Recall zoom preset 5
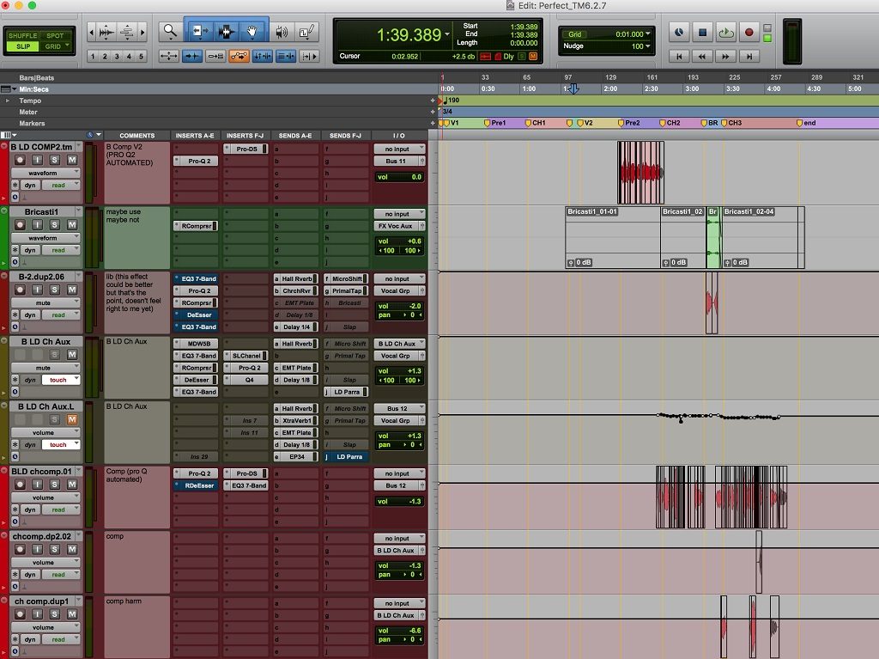This screenshot has height=659, width=879. [x=142, y=56]
